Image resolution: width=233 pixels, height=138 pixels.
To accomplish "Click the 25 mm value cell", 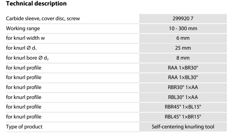I will pos(183,48).
